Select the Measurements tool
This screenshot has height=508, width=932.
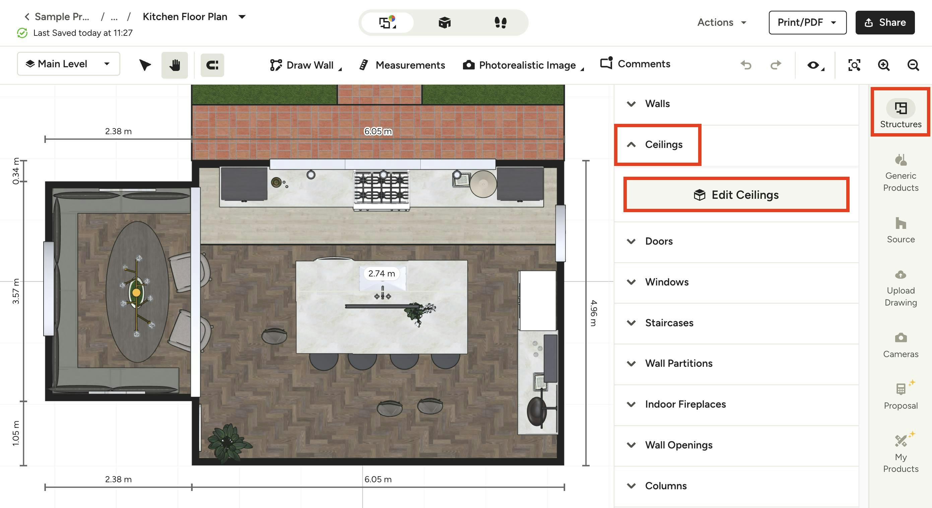pos(402,65)
